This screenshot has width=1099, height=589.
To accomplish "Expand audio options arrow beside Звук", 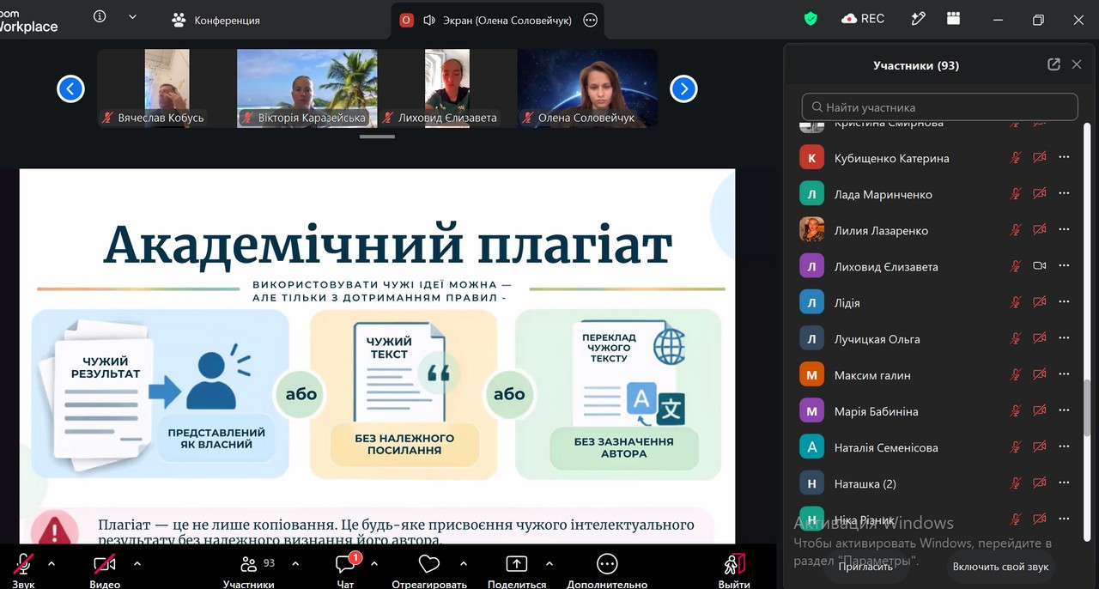I will click(51, 564).
